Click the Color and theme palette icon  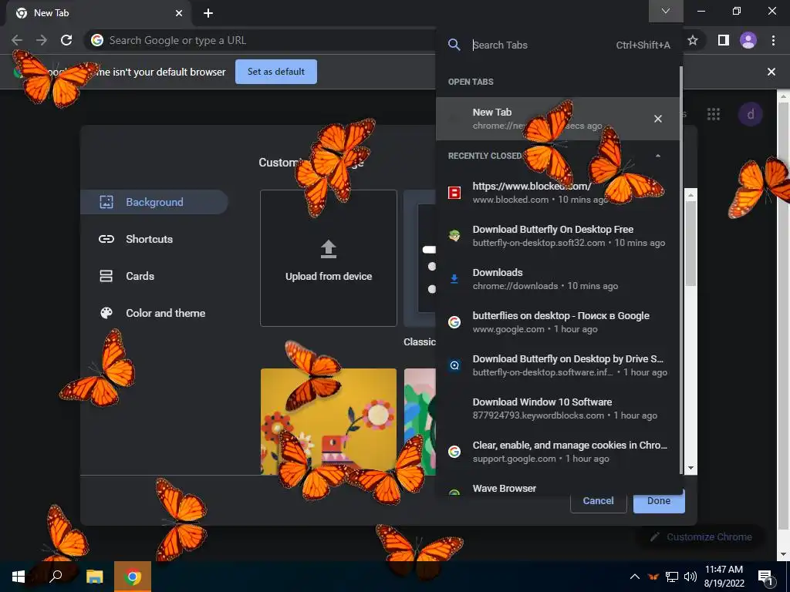pyautogui.click(x=106, y=313)
